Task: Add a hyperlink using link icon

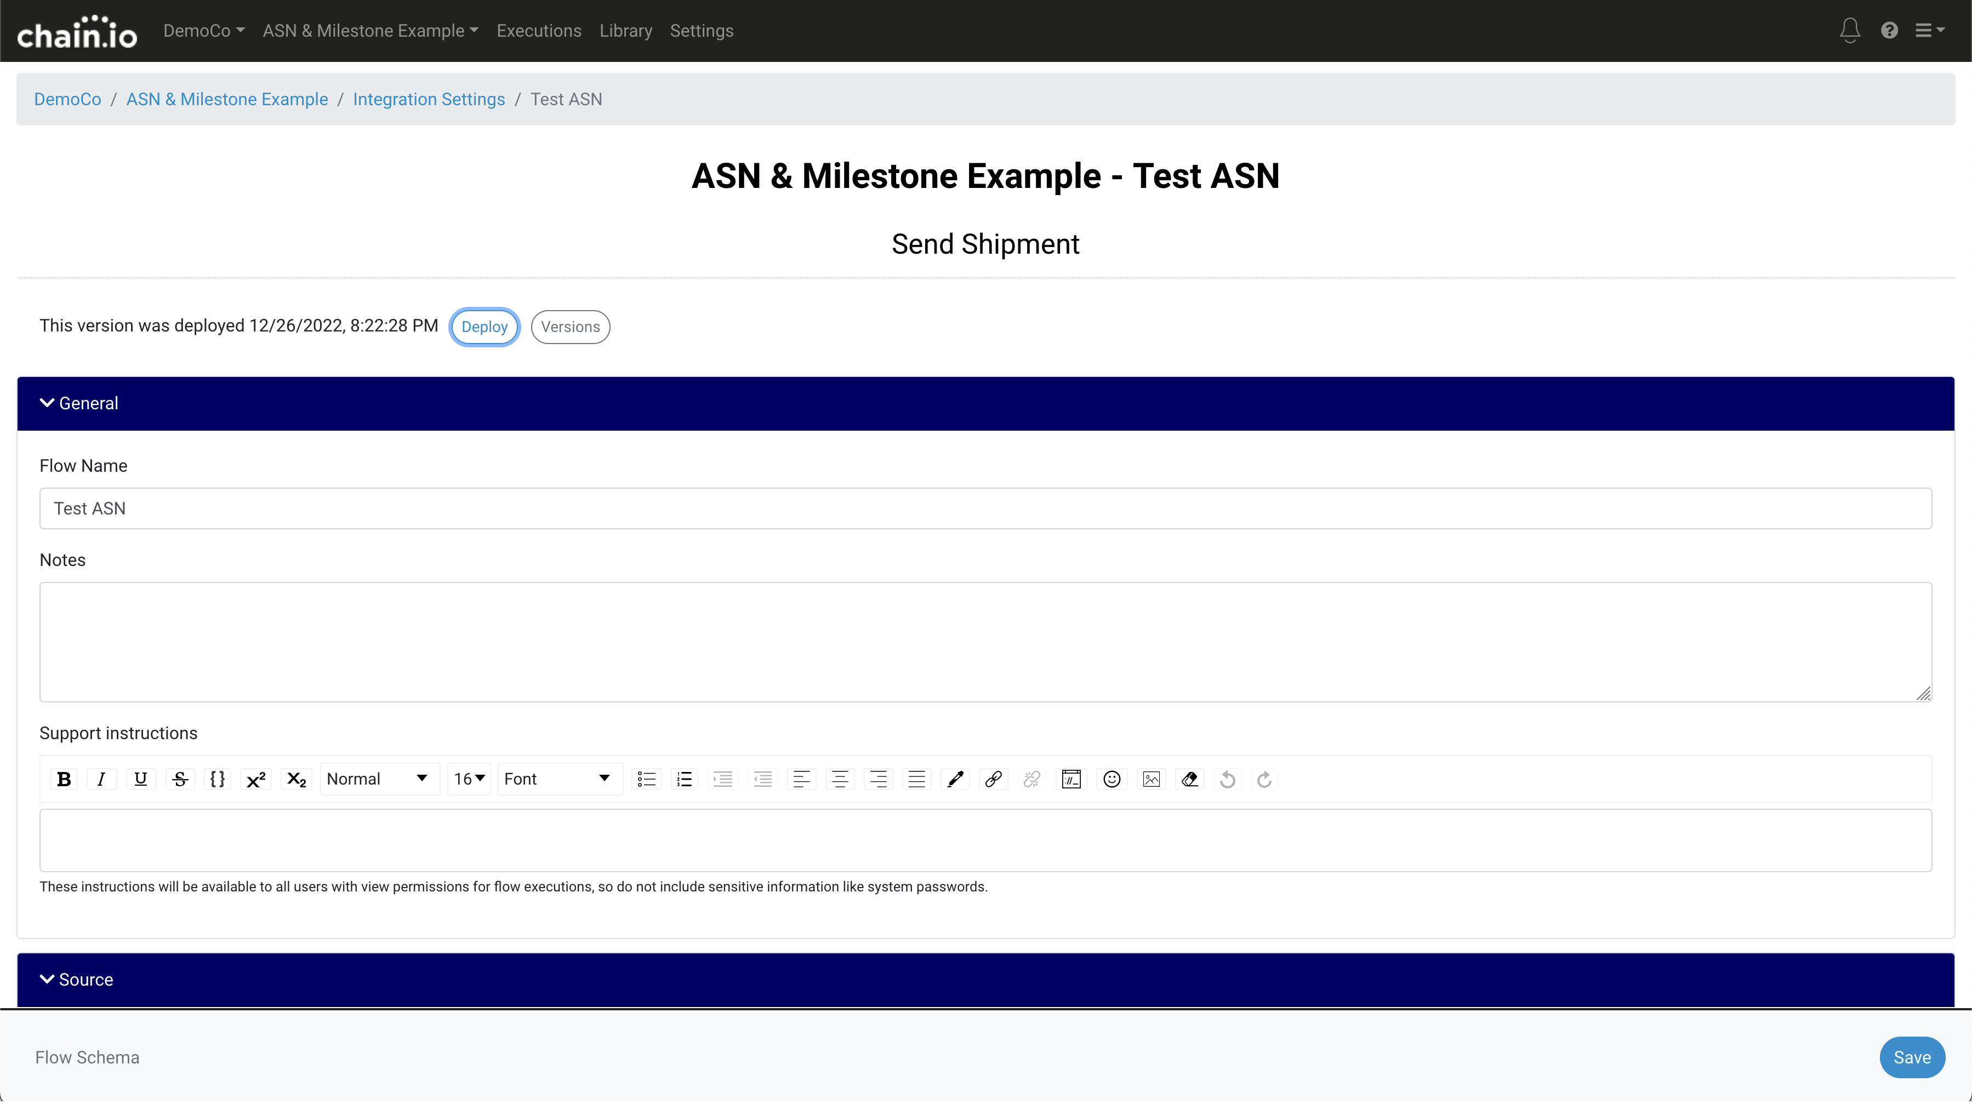Action: (993, 779)
